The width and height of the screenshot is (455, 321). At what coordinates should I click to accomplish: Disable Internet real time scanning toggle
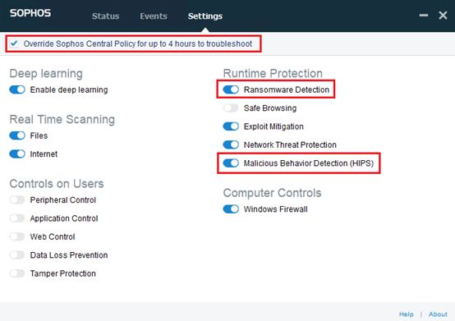coord(17,154)
